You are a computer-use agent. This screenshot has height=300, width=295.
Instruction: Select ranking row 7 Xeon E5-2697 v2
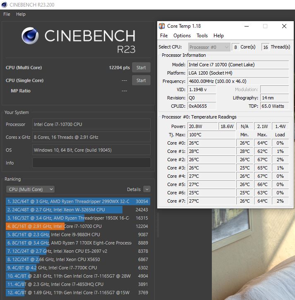(78, 251)
